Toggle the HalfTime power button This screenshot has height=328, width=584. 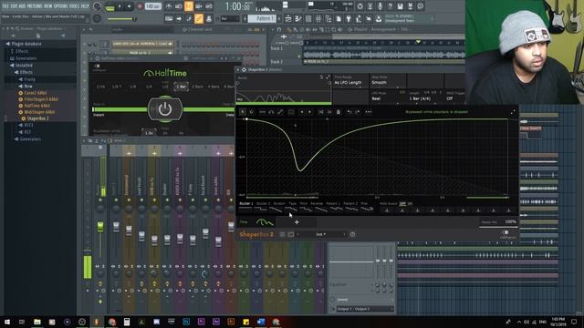pyautogui.click(x=165, y=109)
